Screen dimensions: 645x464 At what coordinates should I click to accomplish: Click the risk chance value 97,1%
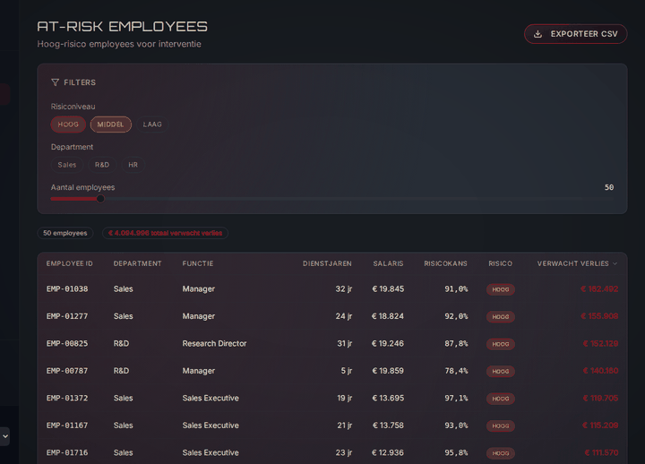pyautogui.click(x=456, y=399)
